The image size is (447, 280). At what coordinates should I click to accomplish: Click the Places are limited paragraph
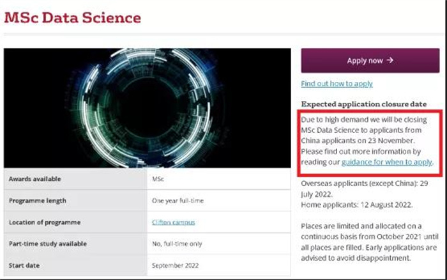pyautogui.click(x=370, y=242)
